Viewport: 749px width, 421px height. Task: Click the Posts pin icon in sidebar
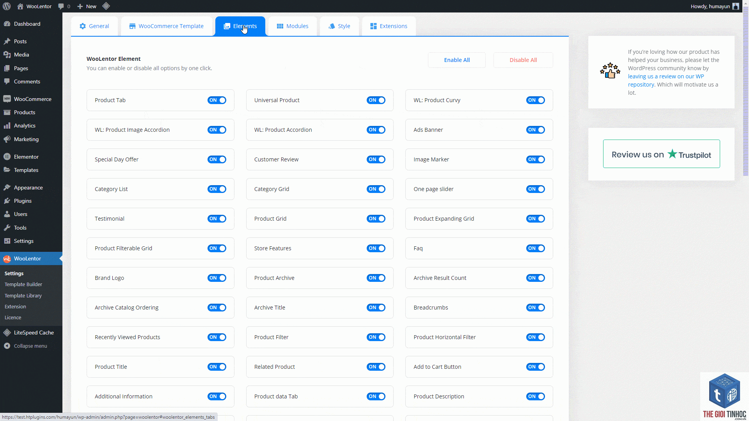click(7, 41)
